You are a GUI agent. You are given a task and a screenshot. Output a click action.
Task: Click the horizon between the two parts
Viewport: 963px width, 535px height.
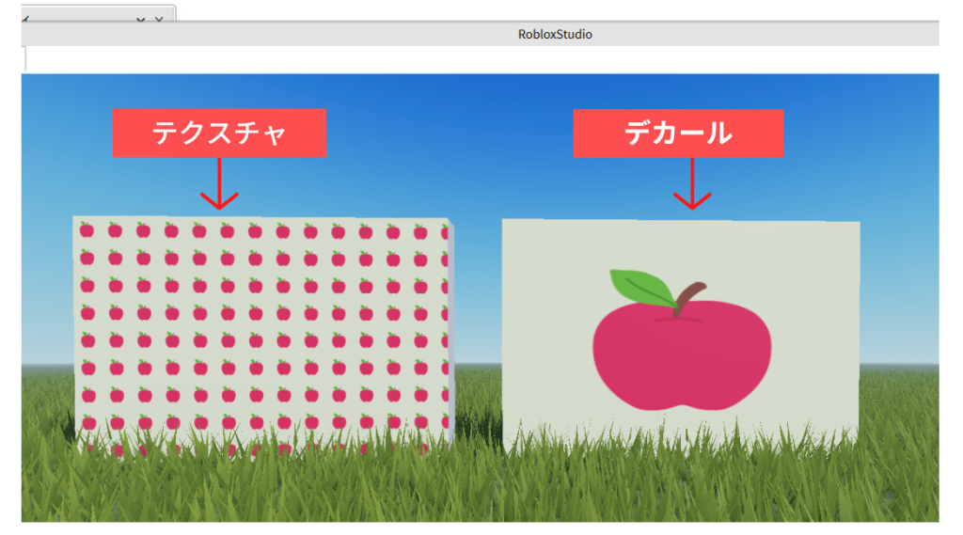pyautogui.click(x=478, y=365)
